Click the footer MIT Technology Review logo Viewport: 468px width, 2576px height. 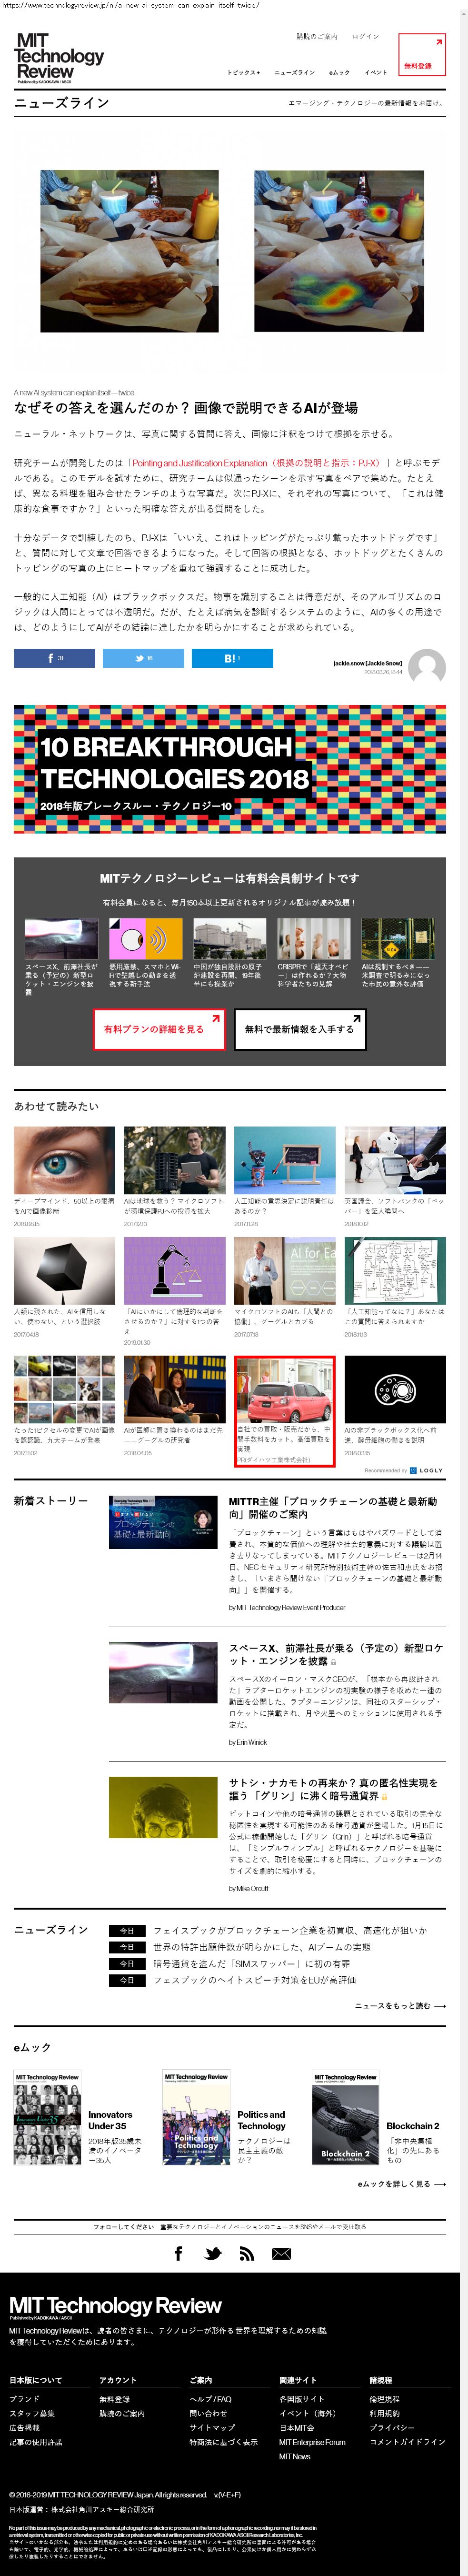tap(115, 2306)
